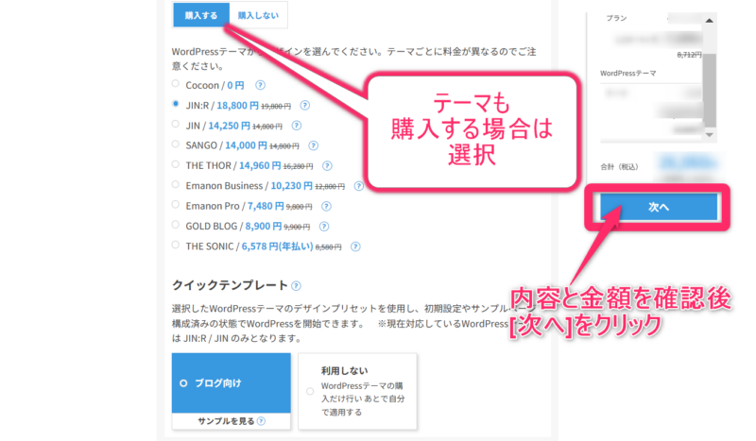
Task: Open help icon beside クイックテンプレート heading
Action: (x=296, y=286)
